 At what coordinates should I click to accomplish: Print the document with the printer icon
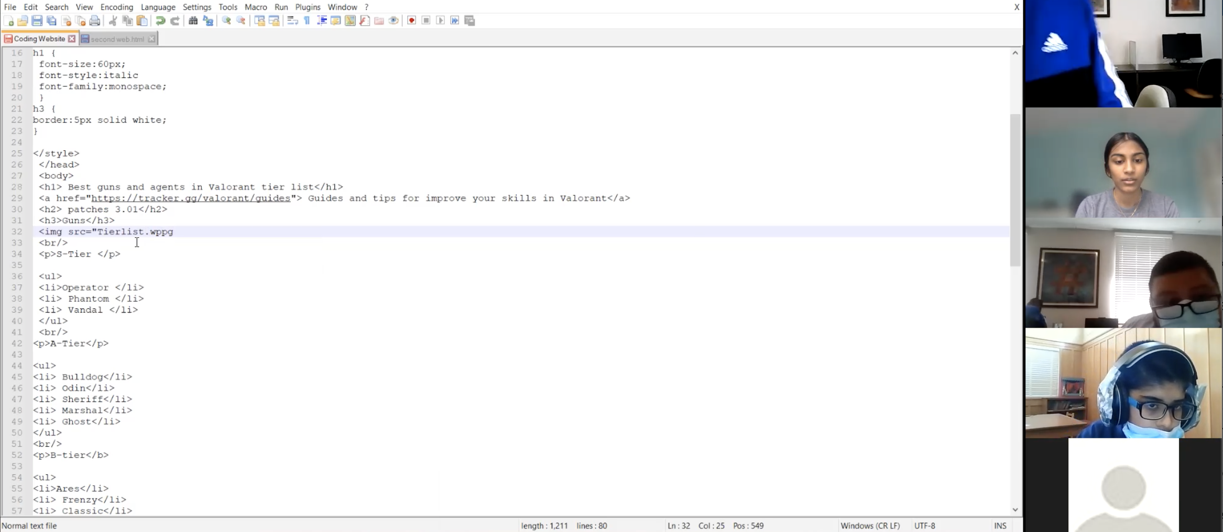(x=95, y=20)
